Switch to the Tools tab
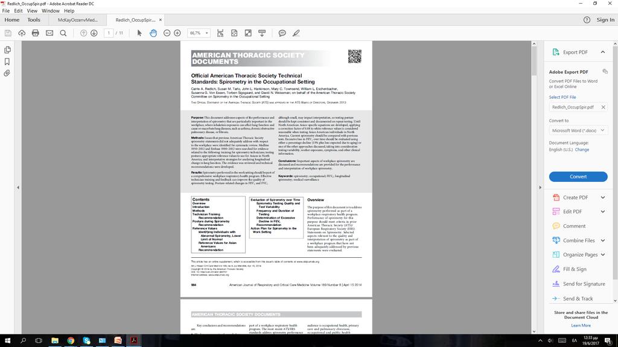Viewport: 618px width, 347px height. (x=34, y=20)
